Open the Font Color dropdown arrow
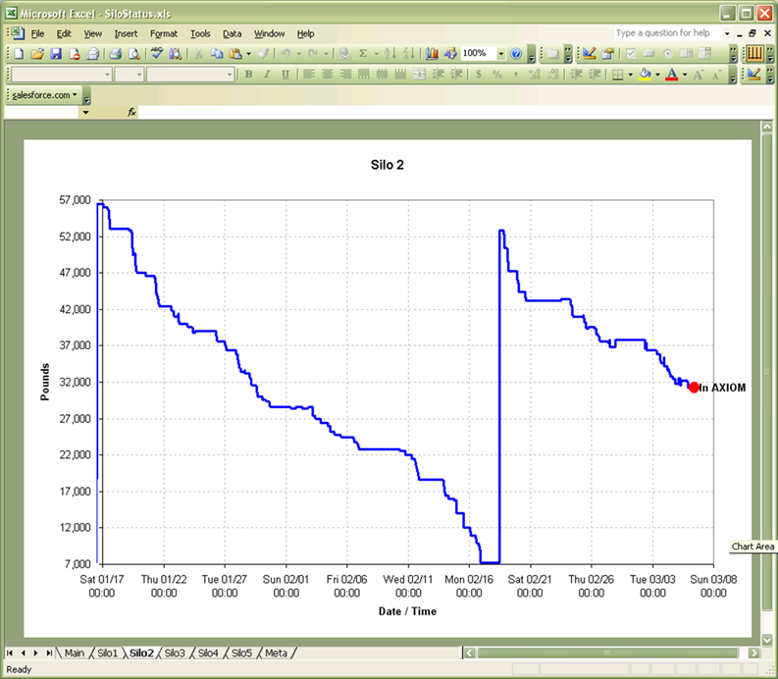This screenshot has height=679, width=778. [x=685, y=75]
